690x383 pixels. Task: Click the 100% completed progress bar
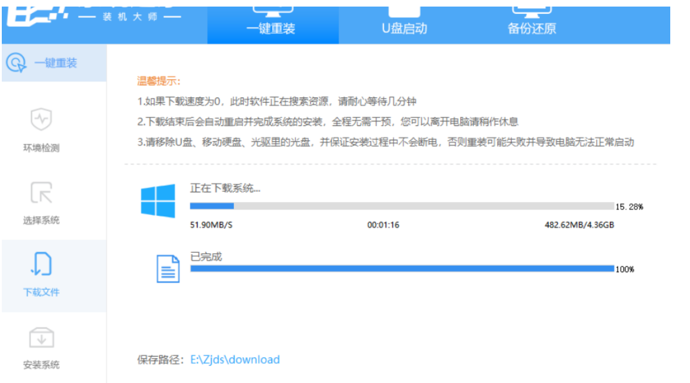(x=401, y=270)
